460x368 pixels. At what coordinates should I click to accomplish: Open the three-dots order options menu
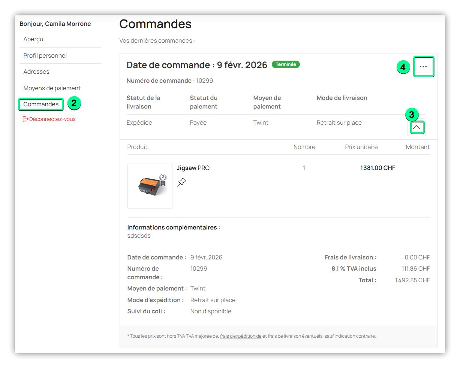pos(423,67)
